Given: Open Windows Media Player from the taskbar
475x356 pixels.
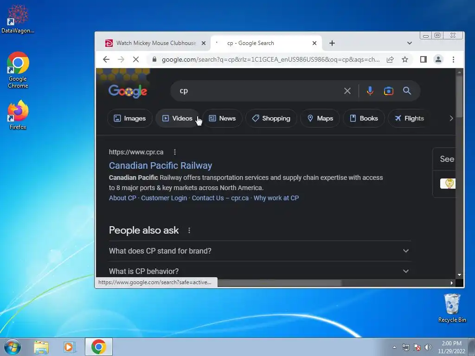Looking at the screenshot, I should pos(69,347).
